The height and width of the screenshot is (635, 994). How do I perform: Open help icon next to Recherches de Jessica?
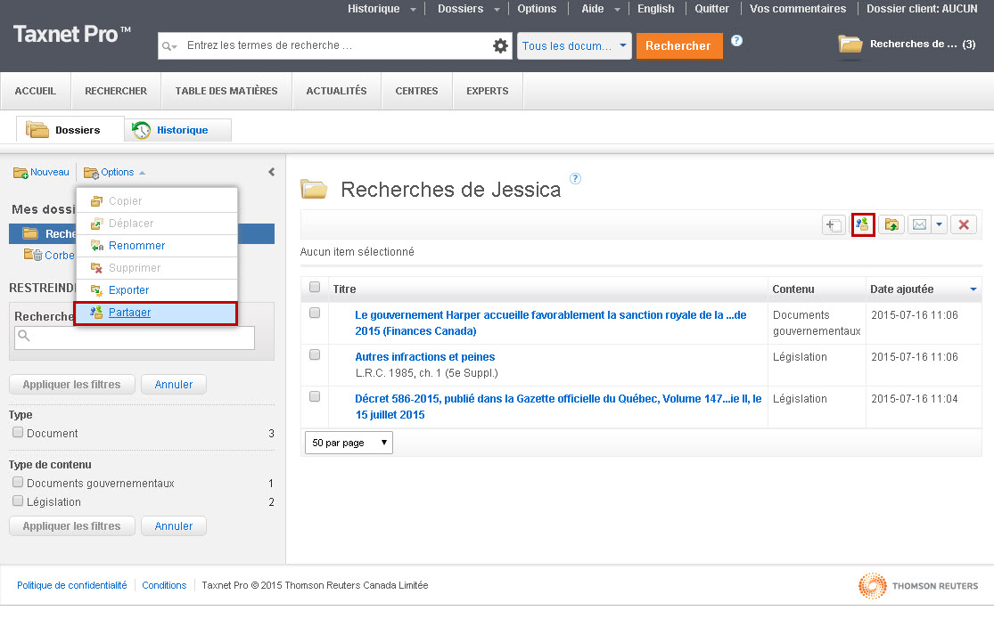point(575,178)
